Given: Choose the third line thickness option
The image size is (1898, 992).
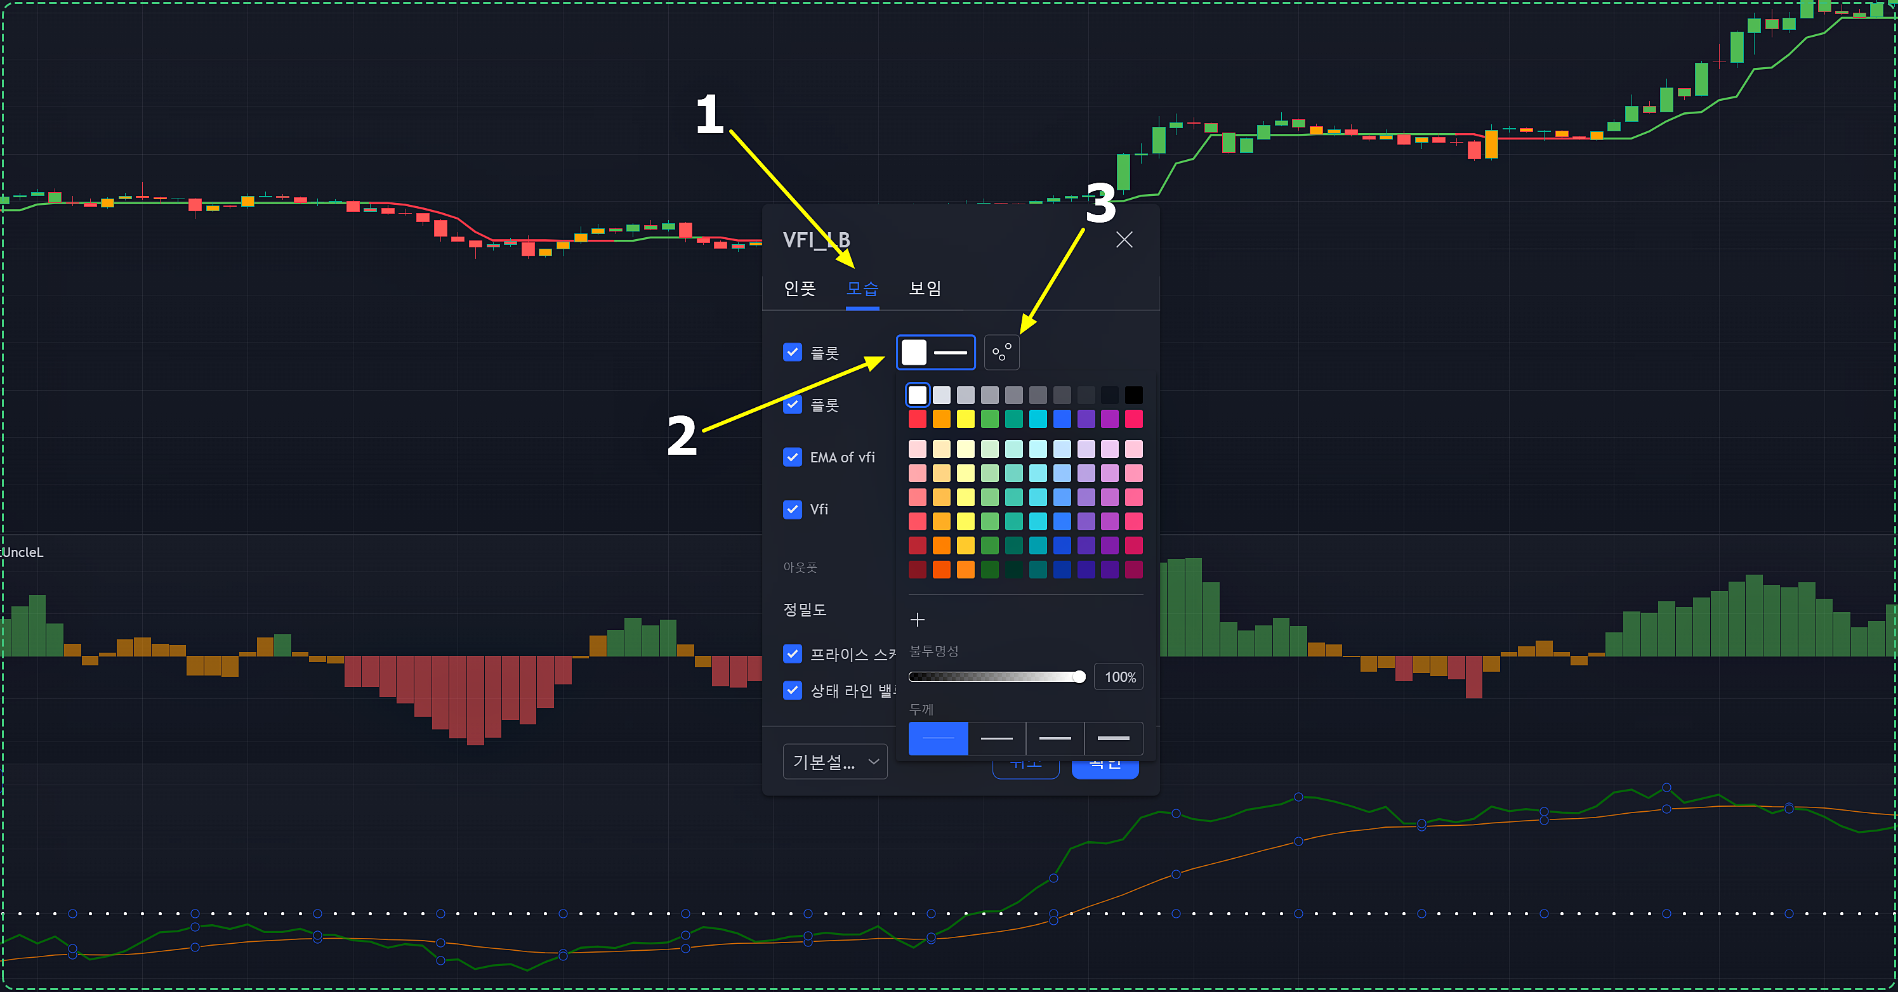Looking at the screenshot, I should pyautogui.click(x=1055, y=738).
